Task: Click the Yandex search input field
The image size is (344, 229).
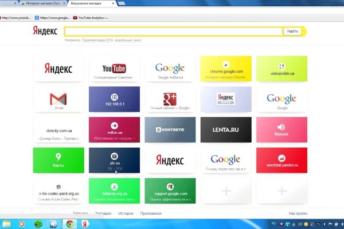Action: 173,31
